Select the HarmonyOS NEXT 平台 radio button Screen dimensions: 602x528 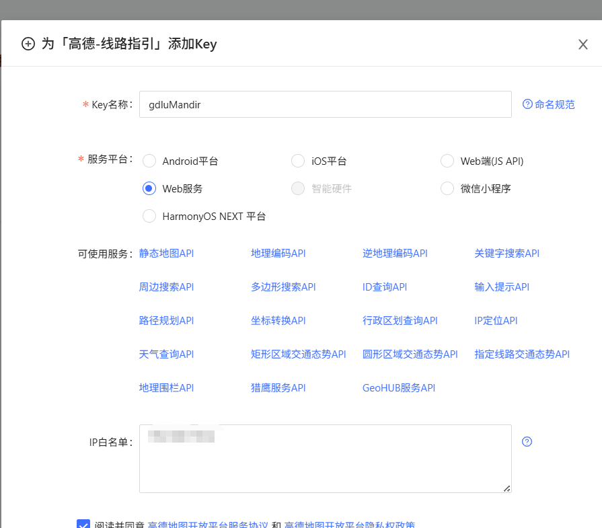pos(149,216)
